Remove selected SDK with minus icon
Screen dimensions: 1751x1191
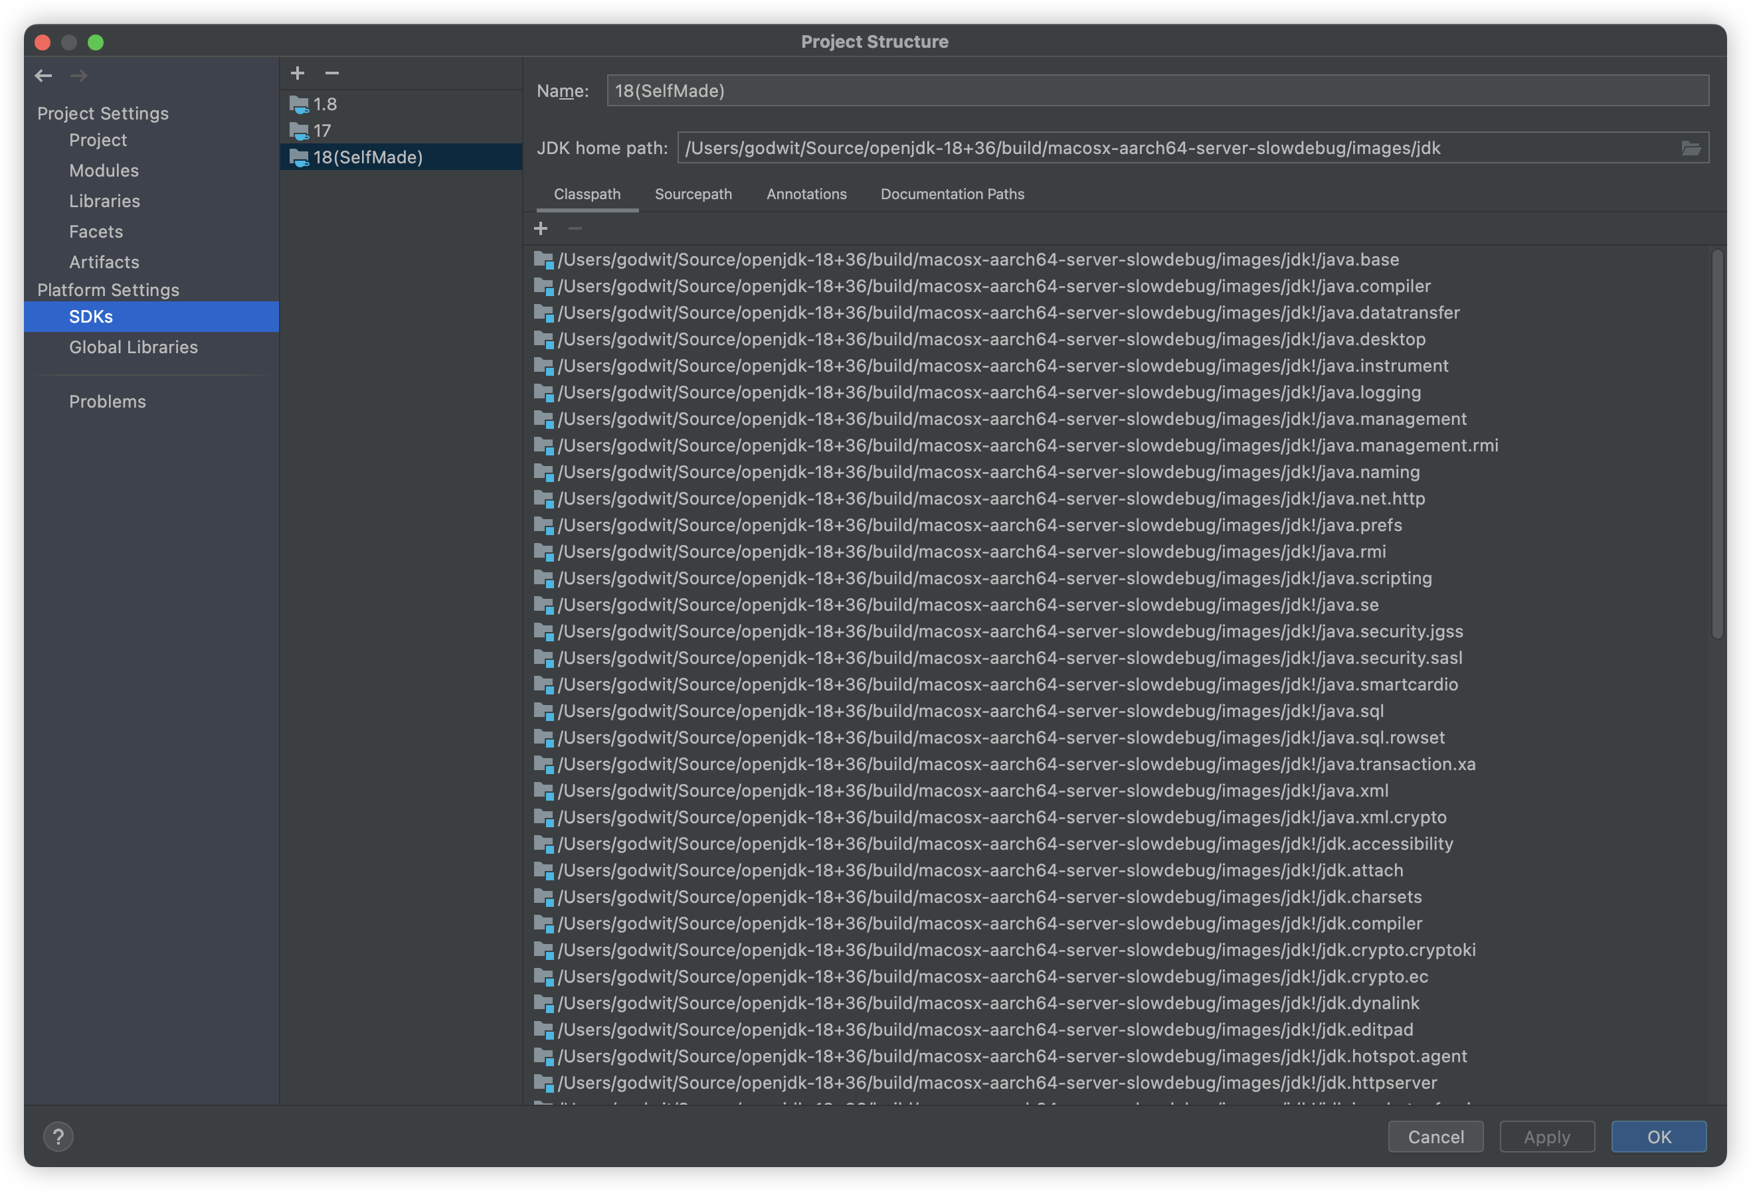point(331,73)
